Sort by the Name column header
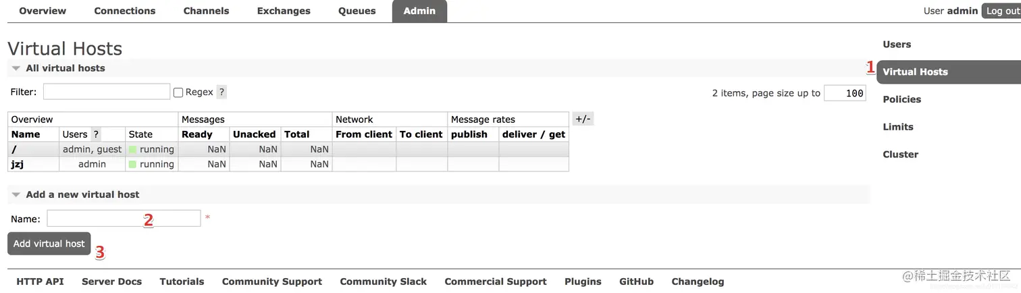Image resolution: width=1021 pixels, height=293 pixels. pyautogui.click(x=26, y=134)
